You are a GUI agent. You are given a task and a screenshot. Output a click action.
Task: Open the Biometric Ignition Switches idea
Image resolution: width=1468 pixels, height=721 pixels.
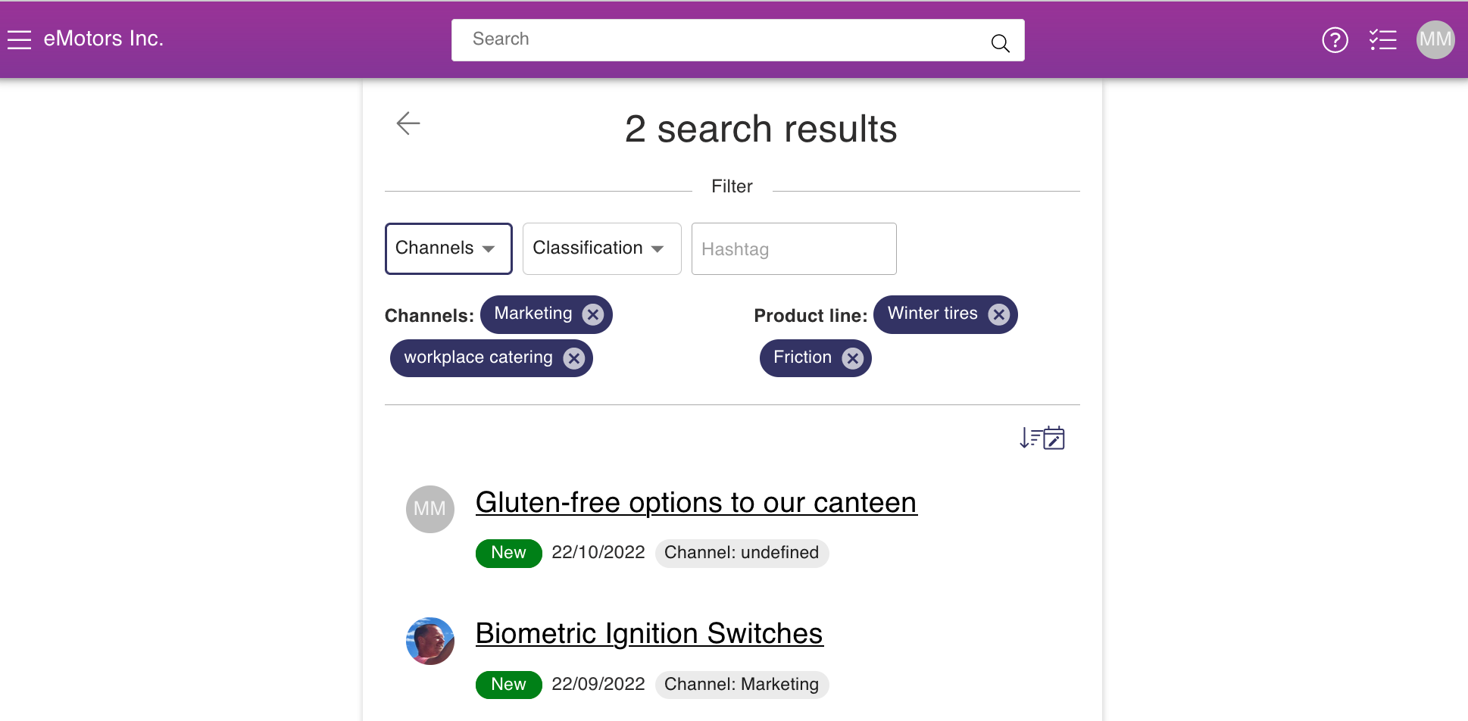[649, 634]
